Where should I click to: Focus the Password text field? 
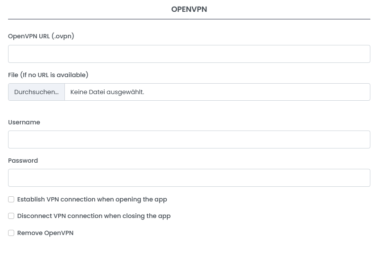(x=189, y=178)
